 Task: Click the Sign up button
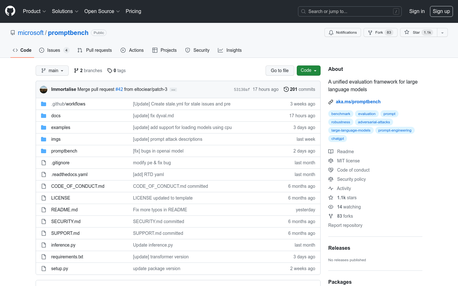click(441, 11)
